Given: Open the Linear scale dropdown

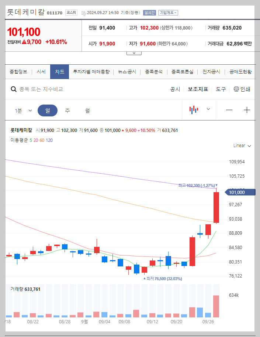Looking at the screenshot, I should tap(242, 146).
